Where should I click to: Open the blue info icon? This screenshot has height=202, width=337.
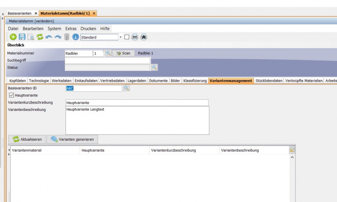click(x=76, y=37)
